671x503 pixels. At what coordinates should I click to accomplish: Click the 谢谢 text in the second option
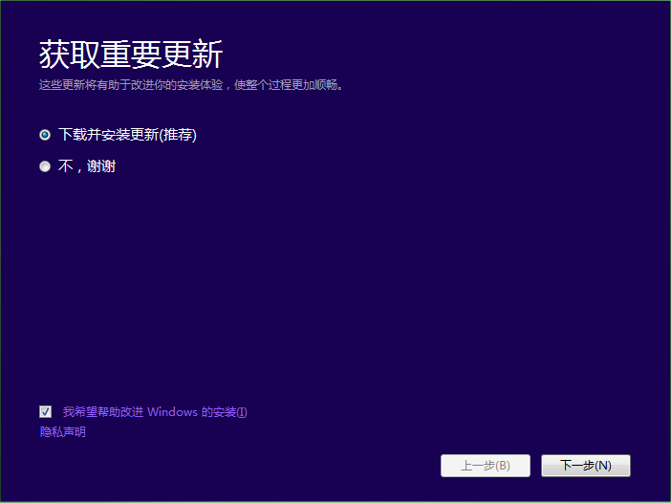click(101, 166)
